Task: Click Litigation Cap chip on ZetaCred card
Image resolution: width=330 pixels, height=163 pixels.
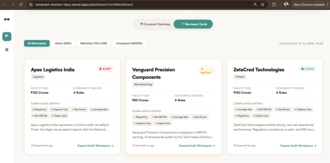Action: pos(303,109)
